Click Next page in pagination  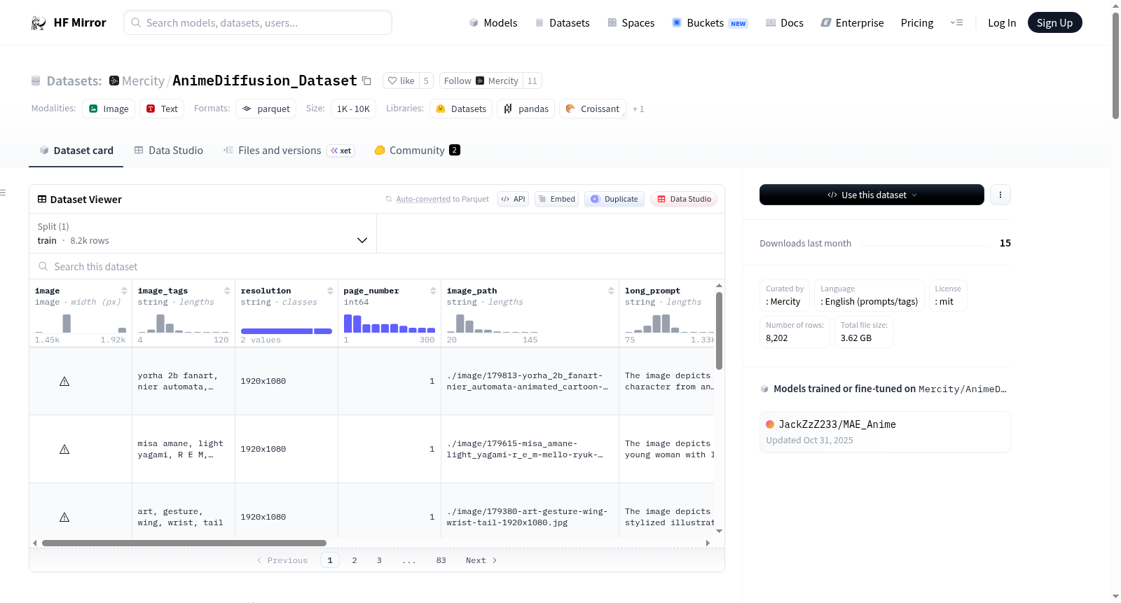[481, 560]
